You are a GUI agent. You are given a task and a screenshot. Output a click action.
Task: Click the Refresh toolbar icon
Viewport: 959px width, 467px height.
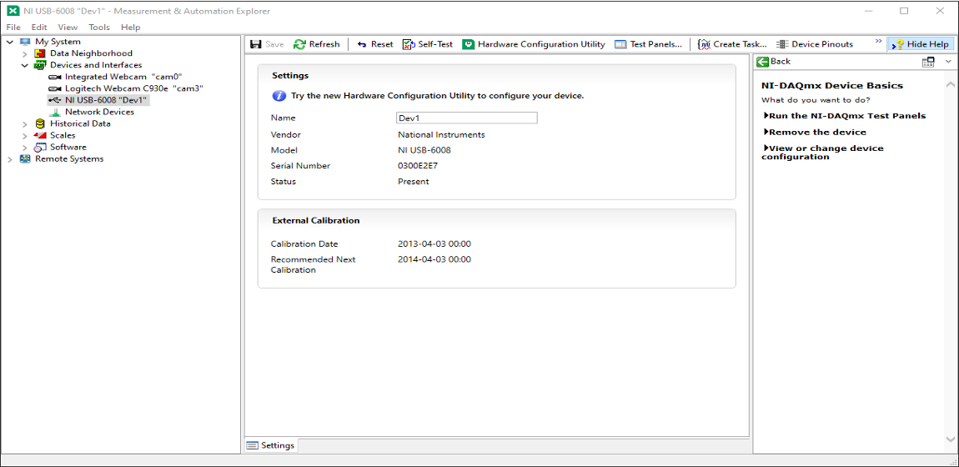pyautogui.click(x=299, y=44)
